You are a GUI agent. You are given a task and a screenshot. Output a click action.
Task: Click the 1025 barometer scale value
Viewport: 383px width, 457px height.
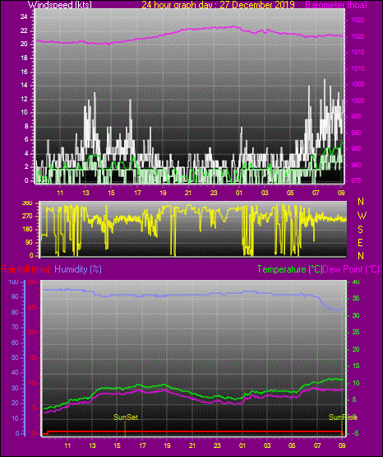[x=358, y=20]
